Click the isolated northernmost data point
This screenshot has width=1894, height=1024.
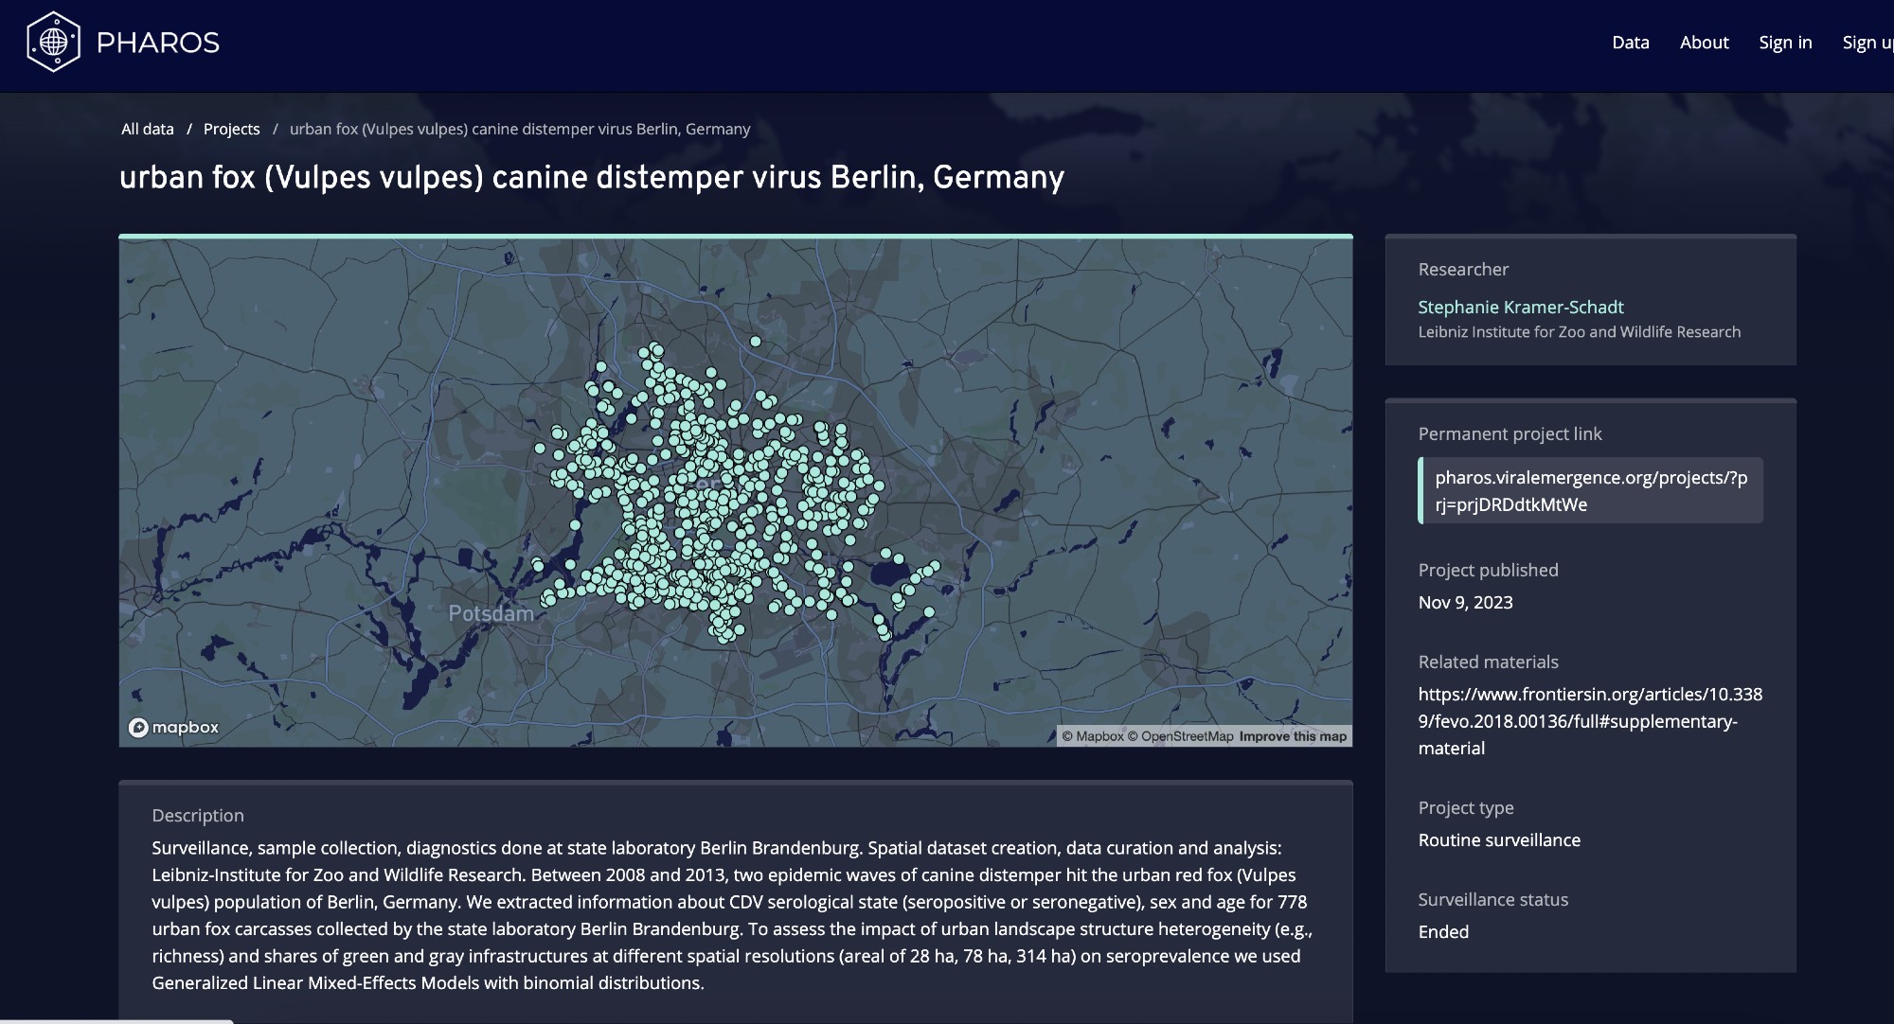755,342
